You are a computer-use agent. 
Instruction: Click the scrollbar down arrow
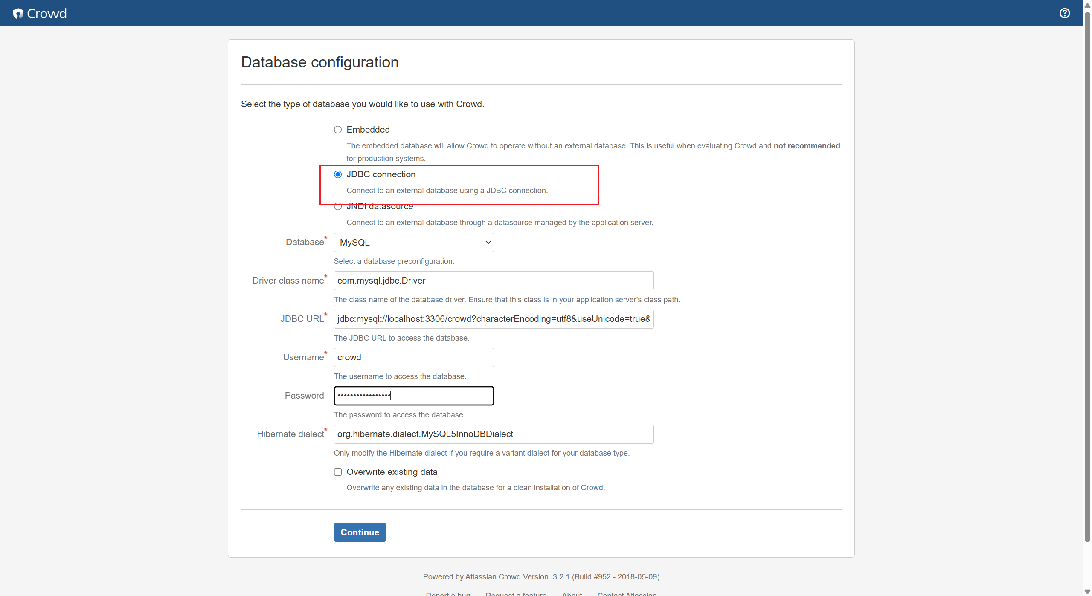pyautogui.click(x=1087, y=591)
